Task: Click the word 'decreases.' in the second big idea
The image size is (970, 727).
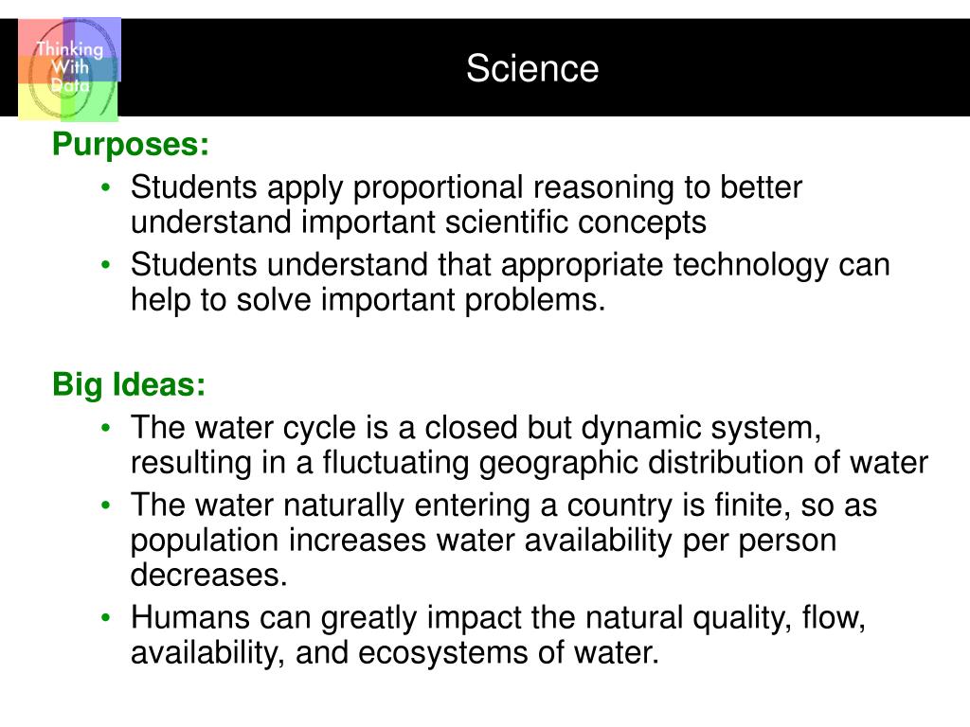Action: [x=209, y=575]
